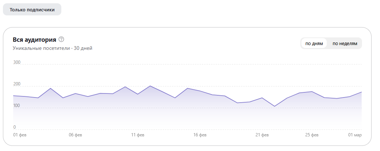Open the help icon next to 'Вся аудитория'
The width and height of the screenshot is (380, 151).
point(62,39)
